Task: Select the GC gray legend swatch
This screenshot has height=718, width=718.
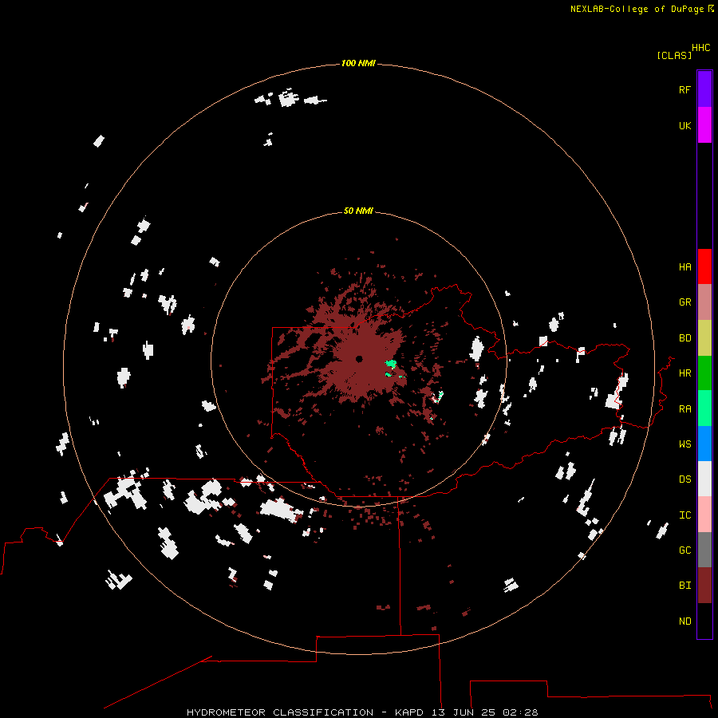Action: 704,550
